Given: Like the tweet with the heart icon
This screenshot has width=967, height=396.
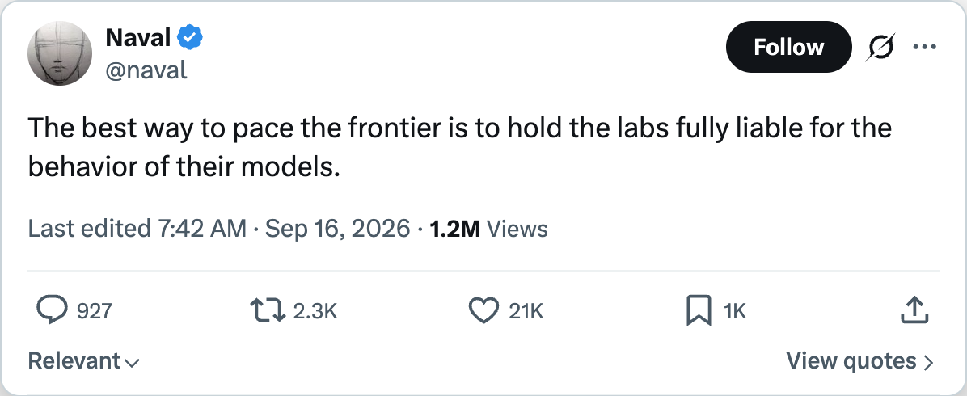Looking at the screenshot, I should (484, 310).
